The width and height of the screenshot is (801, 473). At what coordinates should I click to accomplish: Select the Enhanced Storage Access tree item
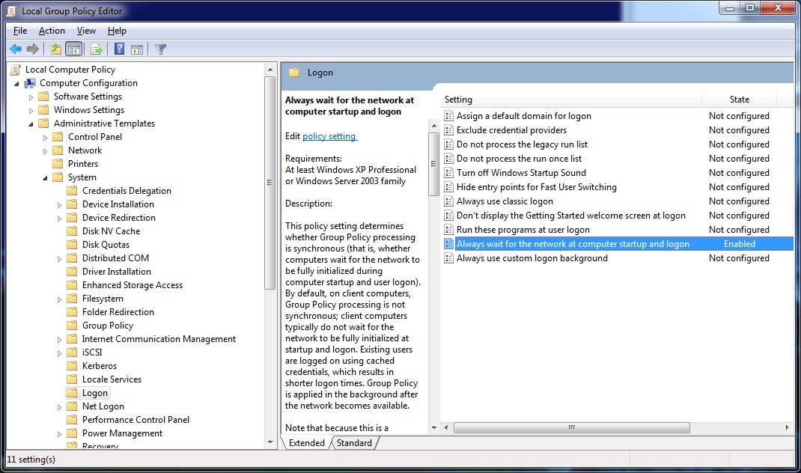pos(133,285)
